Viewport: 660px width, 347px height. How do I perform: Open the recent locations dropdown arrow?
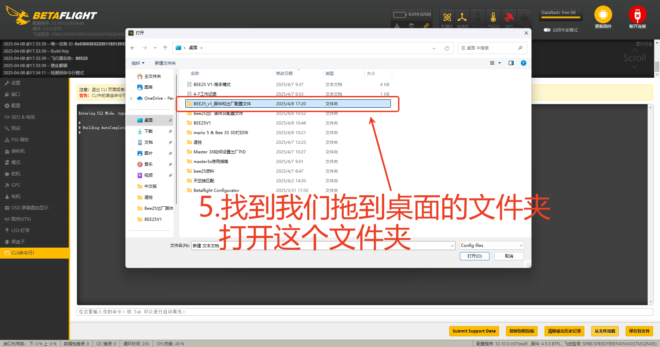(x=155, y=48)
